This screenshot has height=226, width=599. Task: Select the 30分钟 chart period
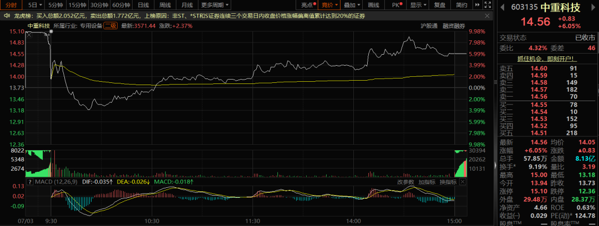(x=99, y=5)
